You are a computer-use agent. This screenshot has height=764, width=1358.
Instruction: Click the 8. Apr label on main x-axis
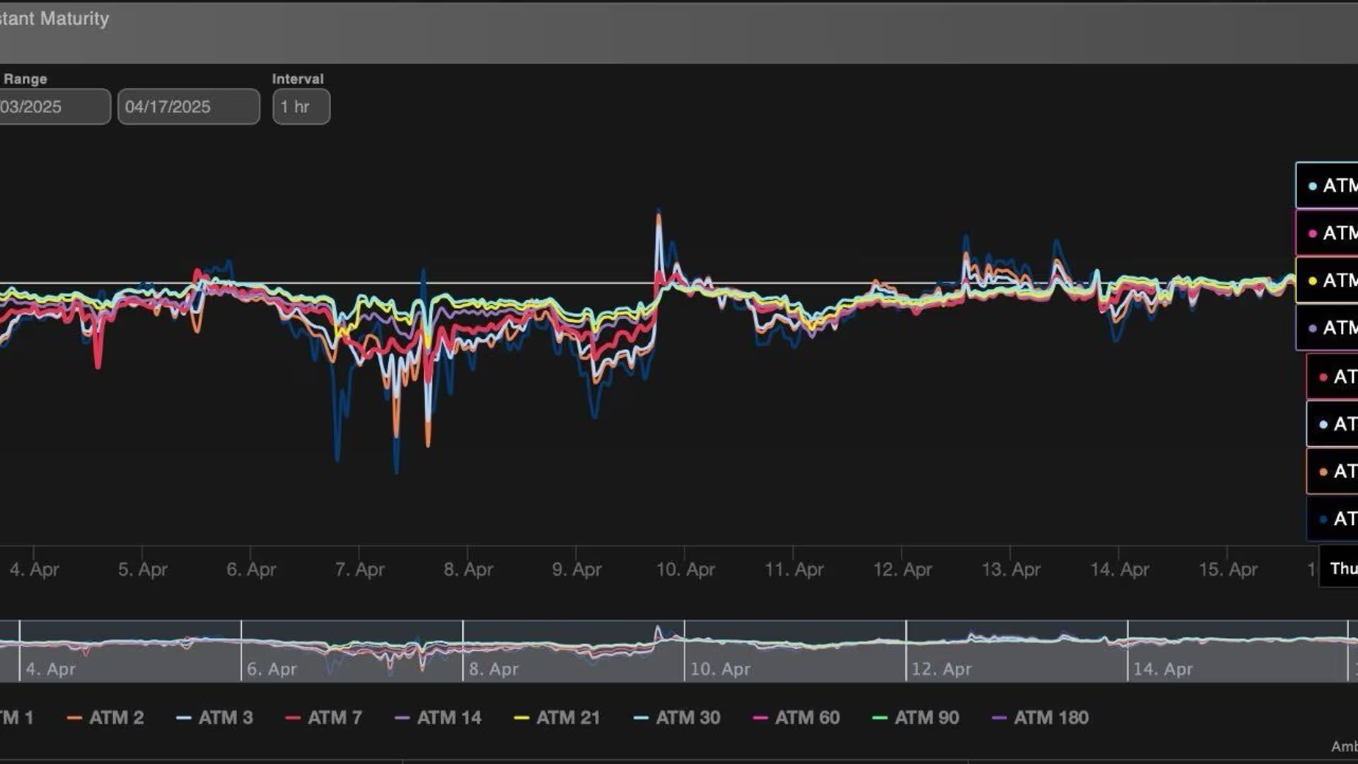(468, 569)
